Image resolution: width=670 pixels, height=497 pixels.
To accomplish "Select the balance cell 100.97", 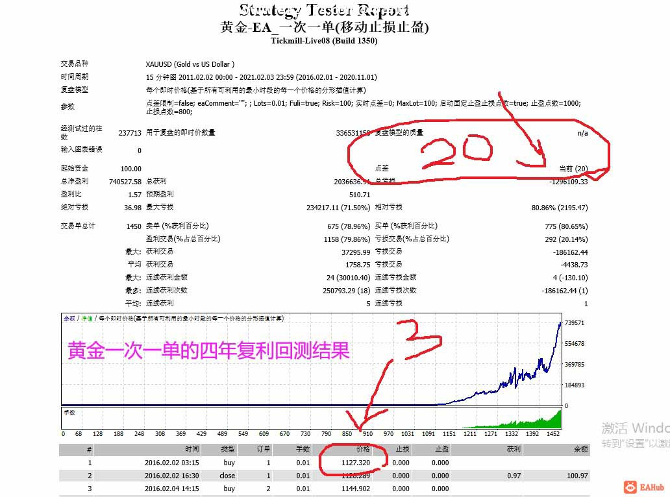I will coord(577,476).
